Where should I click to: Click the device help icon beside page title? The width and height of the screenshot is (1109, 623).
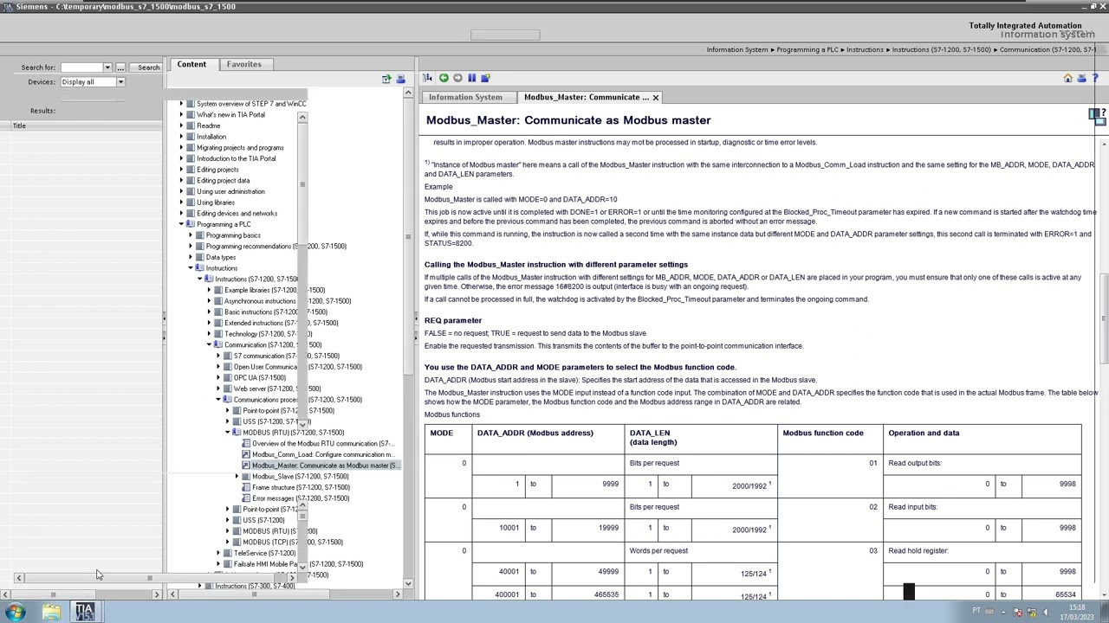pyautogui.click(x=1097, y=116)
